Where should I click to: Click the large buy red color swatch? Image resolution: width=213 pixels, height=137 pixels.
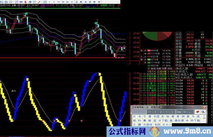click(x=149, y=50)
